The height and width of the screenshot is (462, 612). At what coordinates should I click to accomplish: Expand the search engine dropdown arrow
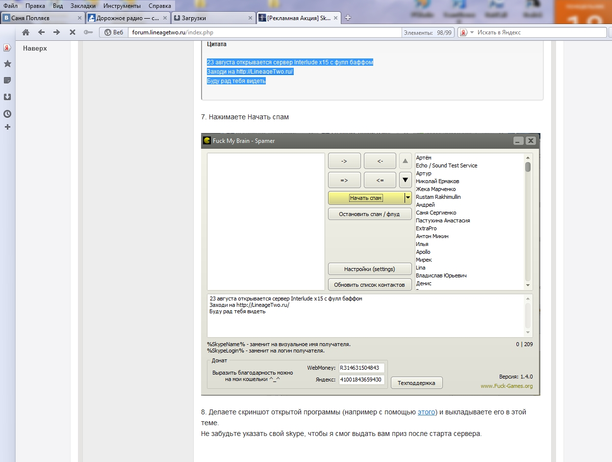tap(472, 32)
